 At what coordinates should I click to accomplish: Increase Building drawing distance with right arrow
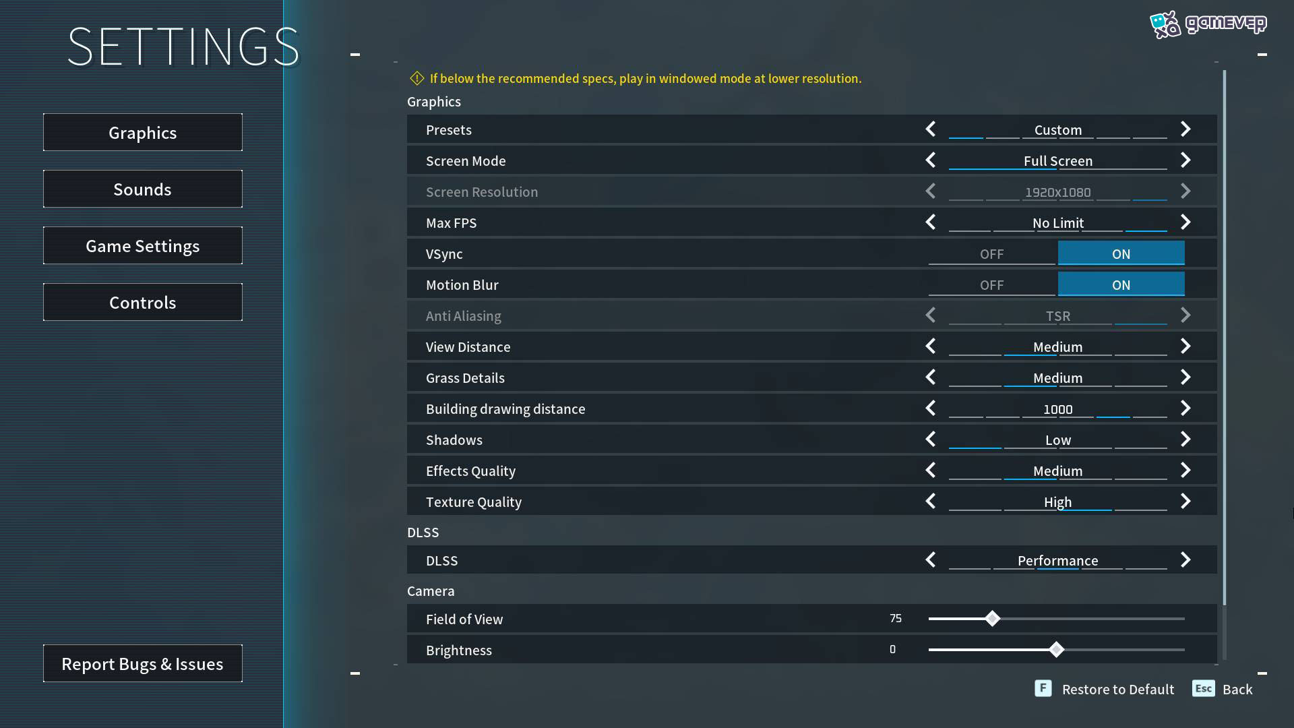(x=1185, y=408)
